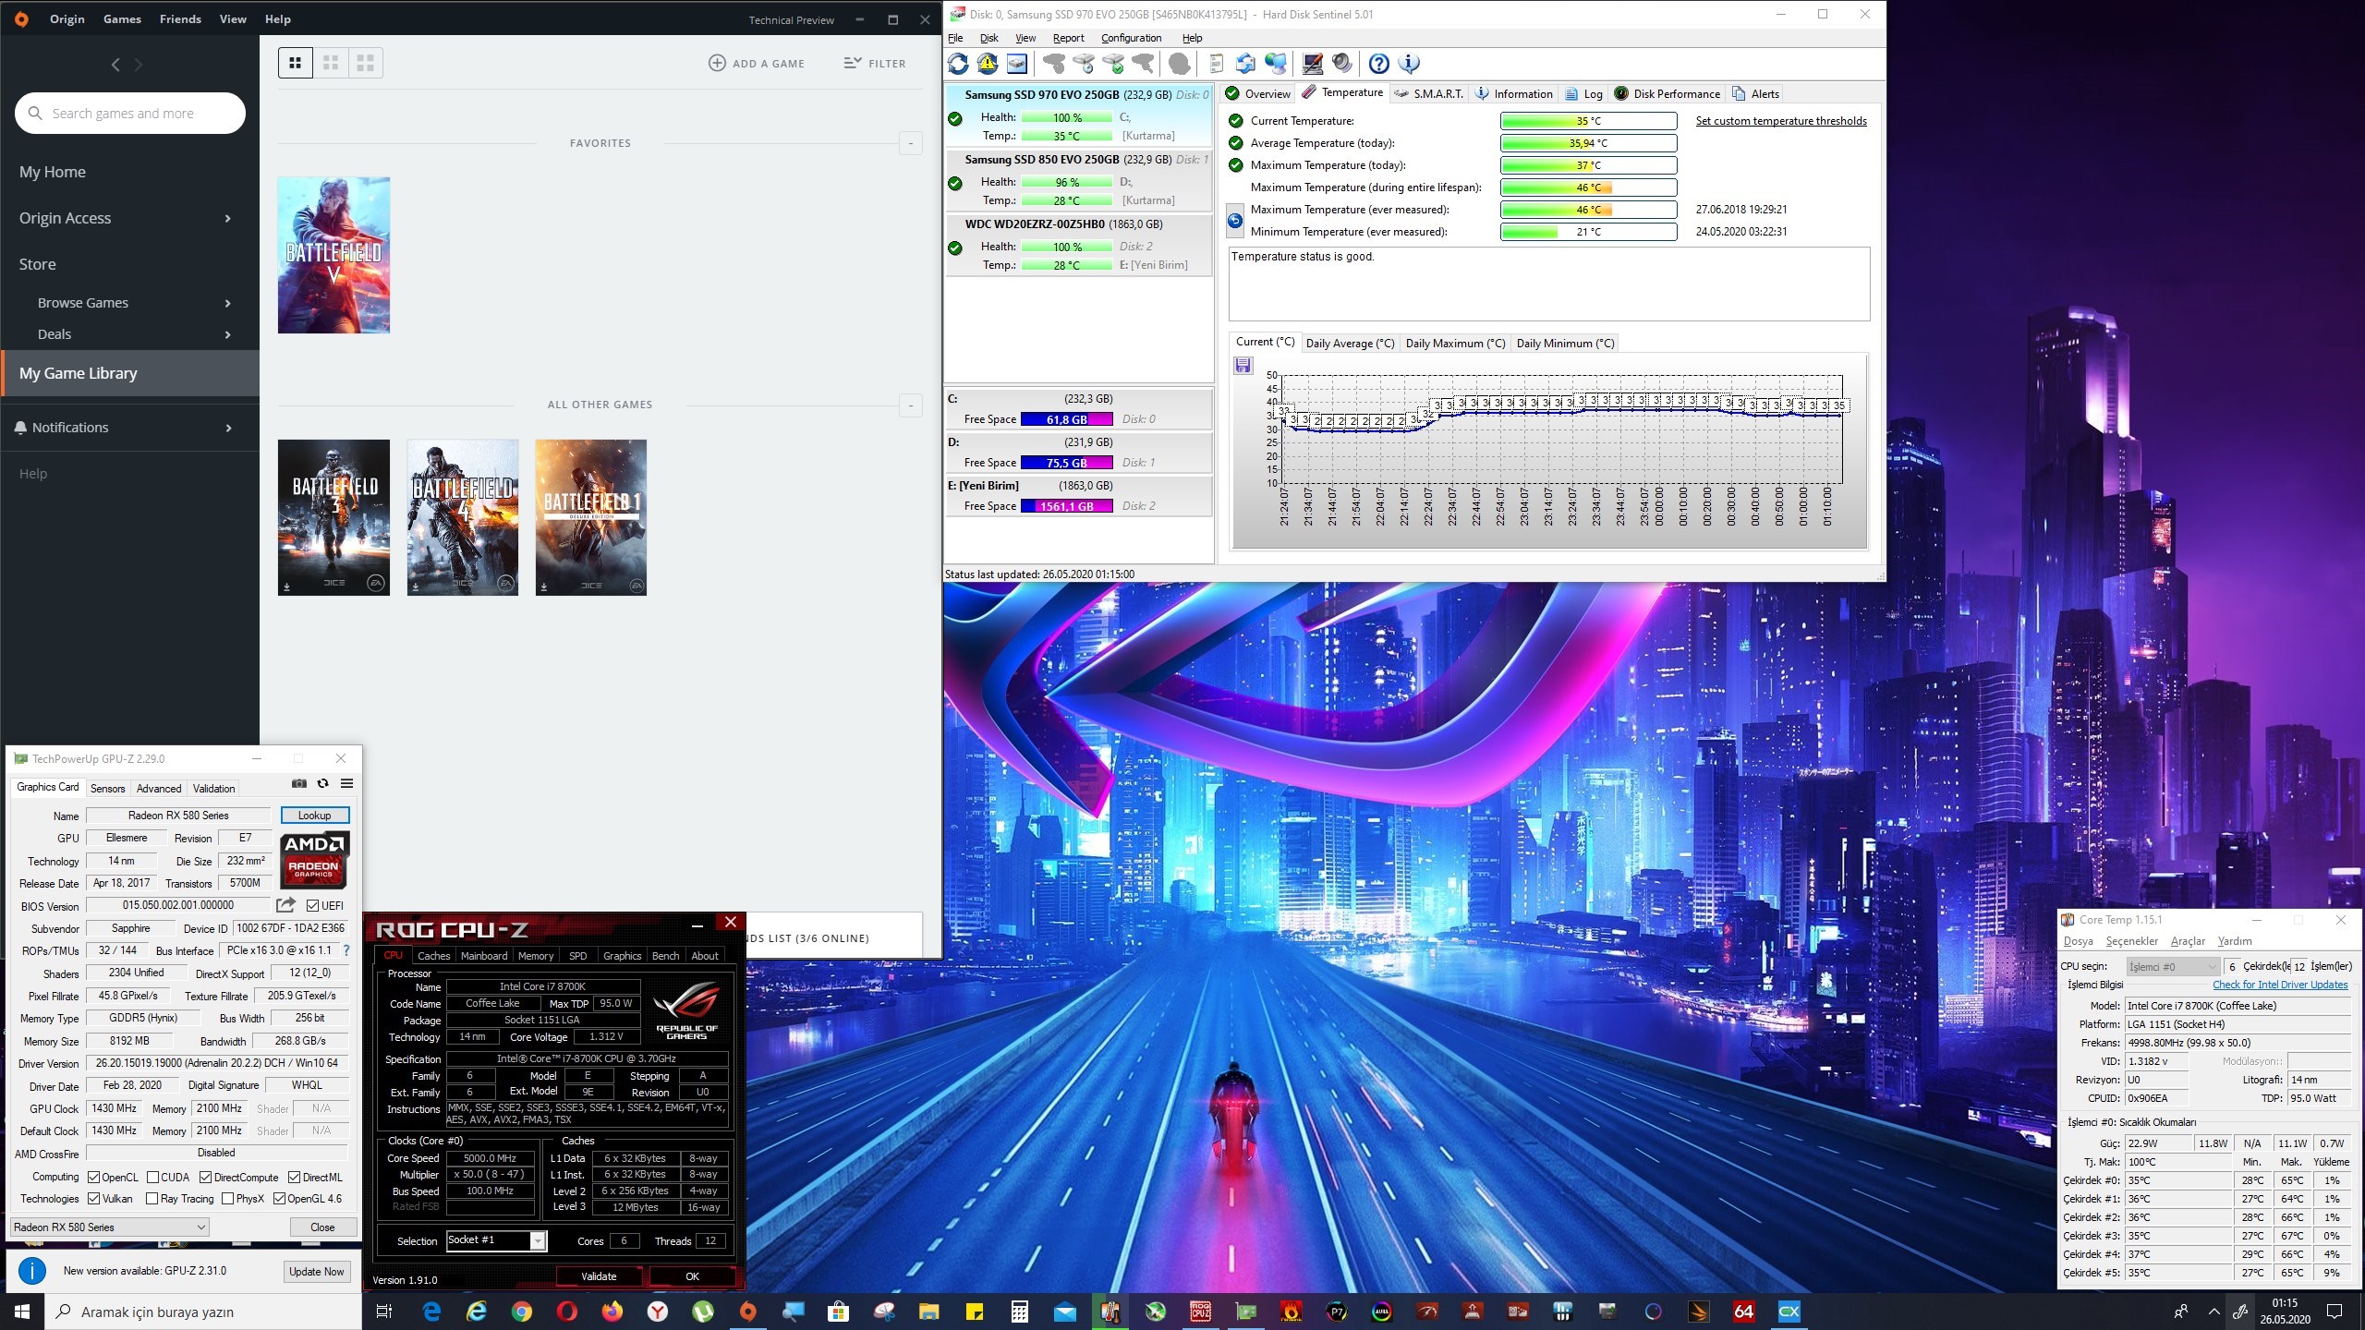
Task: Click the Bus Interface question mark in GPU-Z
Action: pyautogui.click(x=346, y=950)
